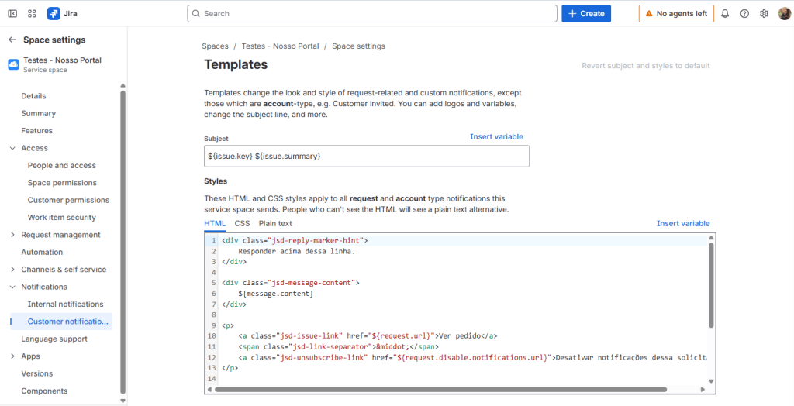
Task: Open Internal notifications in the sidebar
Action: [65, 304]
